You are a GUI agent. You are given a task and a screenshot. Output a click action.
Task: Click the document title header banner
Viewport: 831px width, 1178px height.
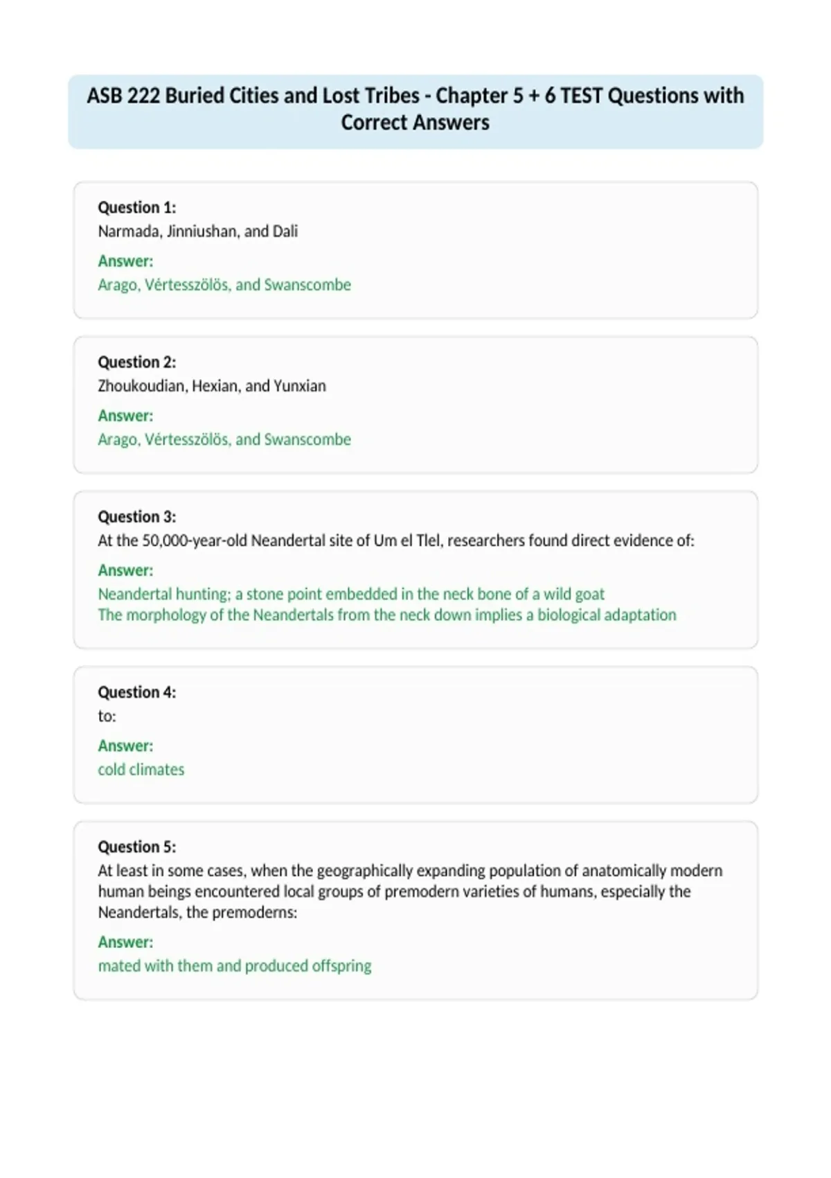pyautogui.click(x=415, y=112)
